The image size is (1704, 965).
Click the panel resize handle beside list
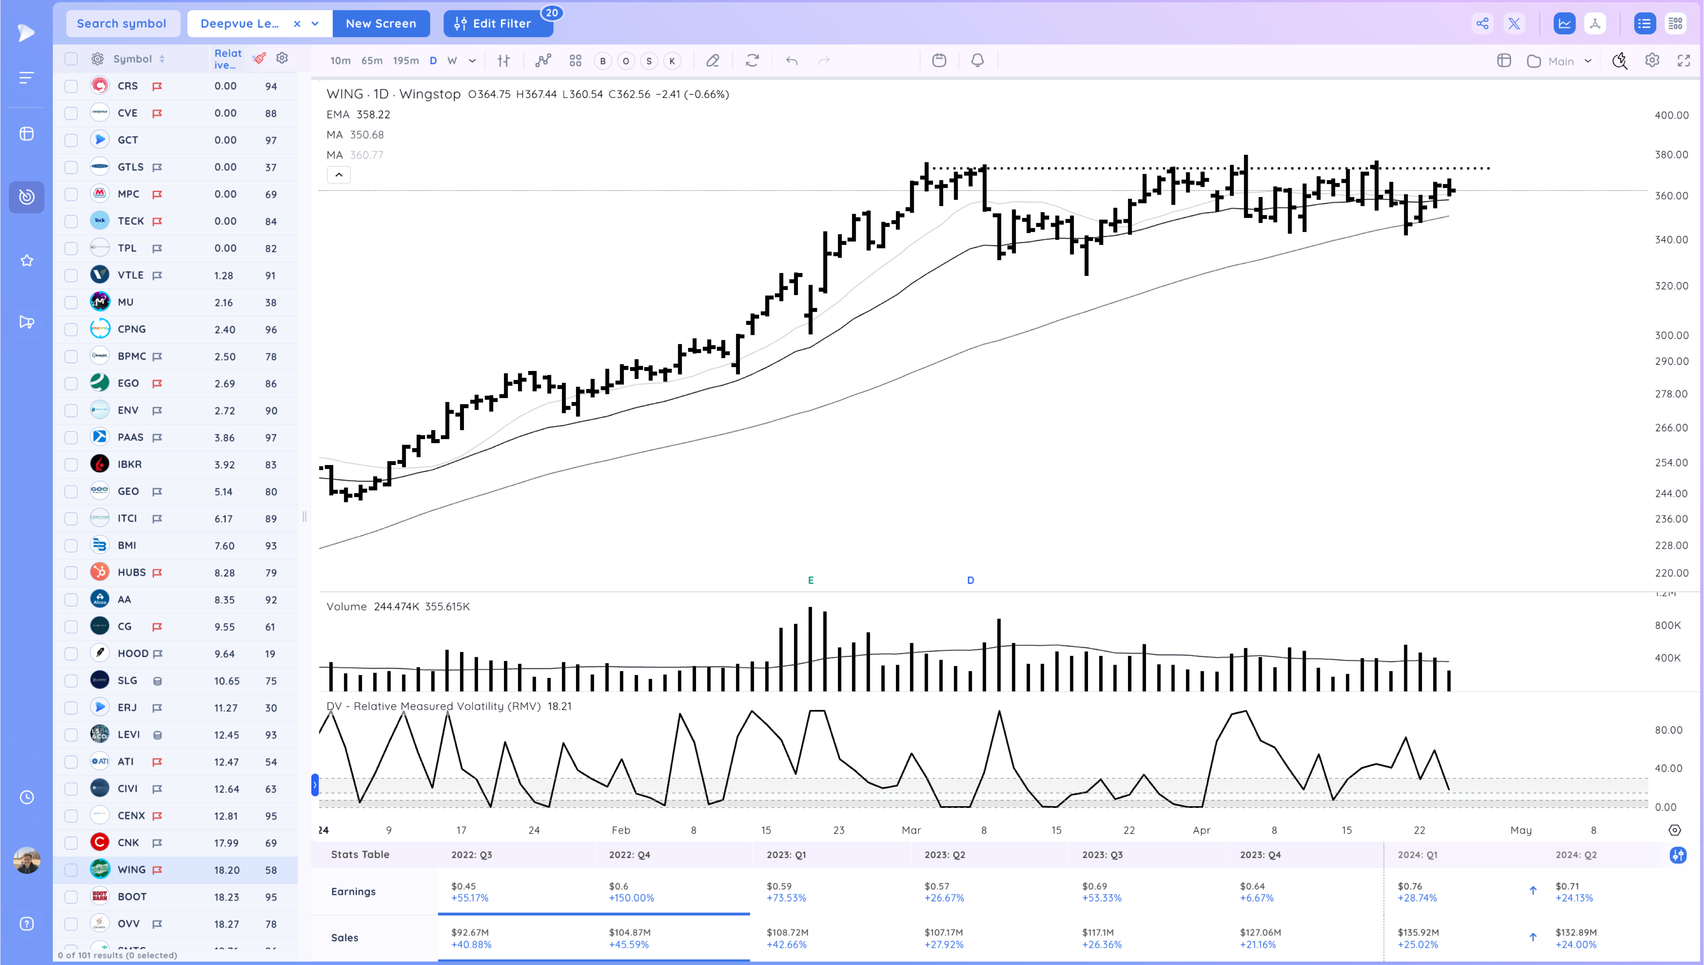point(304,516)
